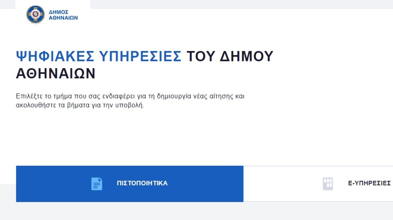Select the window grid icon beside Ε-ΥΠΗΡΕΣΙΕΣ

(x=327, y=183)
